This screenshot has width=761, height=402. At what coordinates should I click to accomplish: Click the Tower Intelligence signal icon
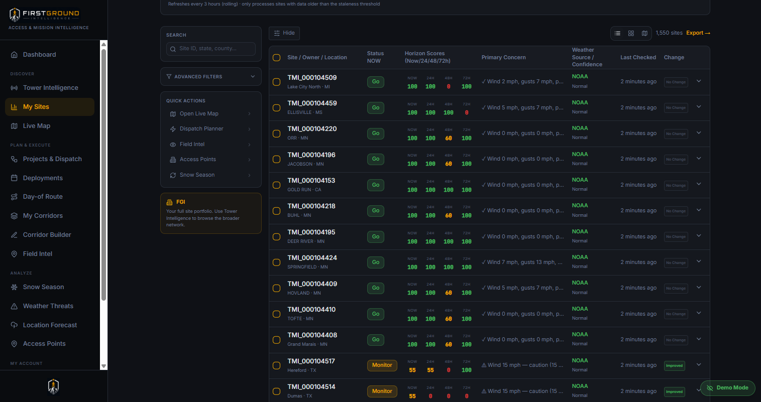14,88
